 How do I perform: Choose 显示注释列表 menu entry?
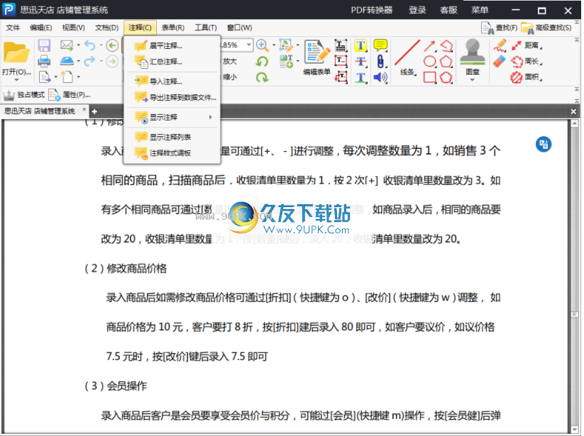click(172, 137)
